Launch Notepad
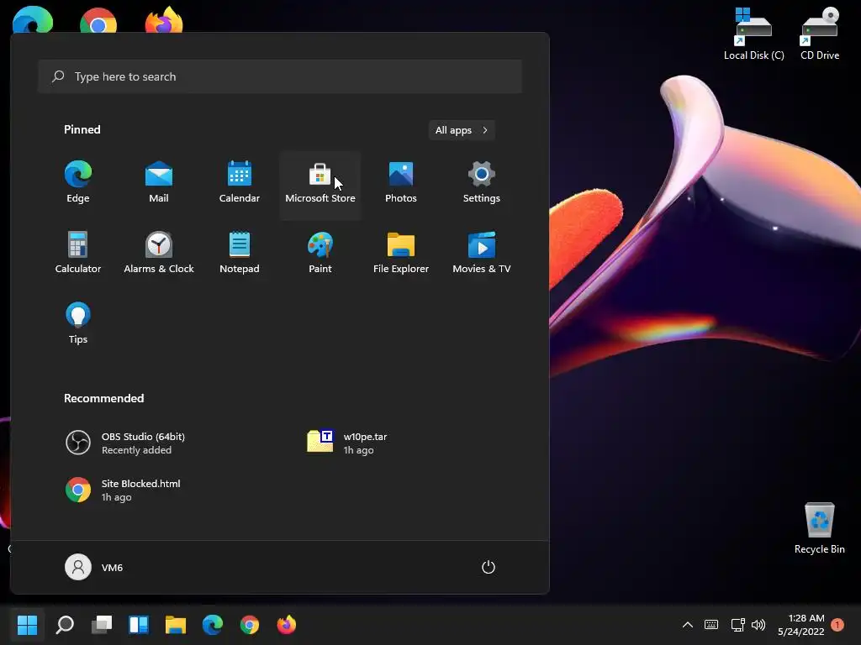 (240, 254)
